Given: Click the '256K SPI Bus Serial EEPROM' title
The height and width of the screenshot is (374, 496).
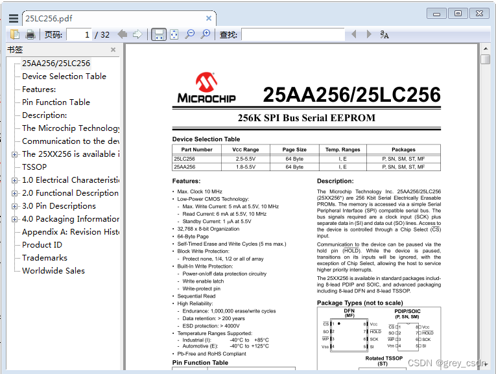Looking at the screenshot, I should tap(307, 118).
